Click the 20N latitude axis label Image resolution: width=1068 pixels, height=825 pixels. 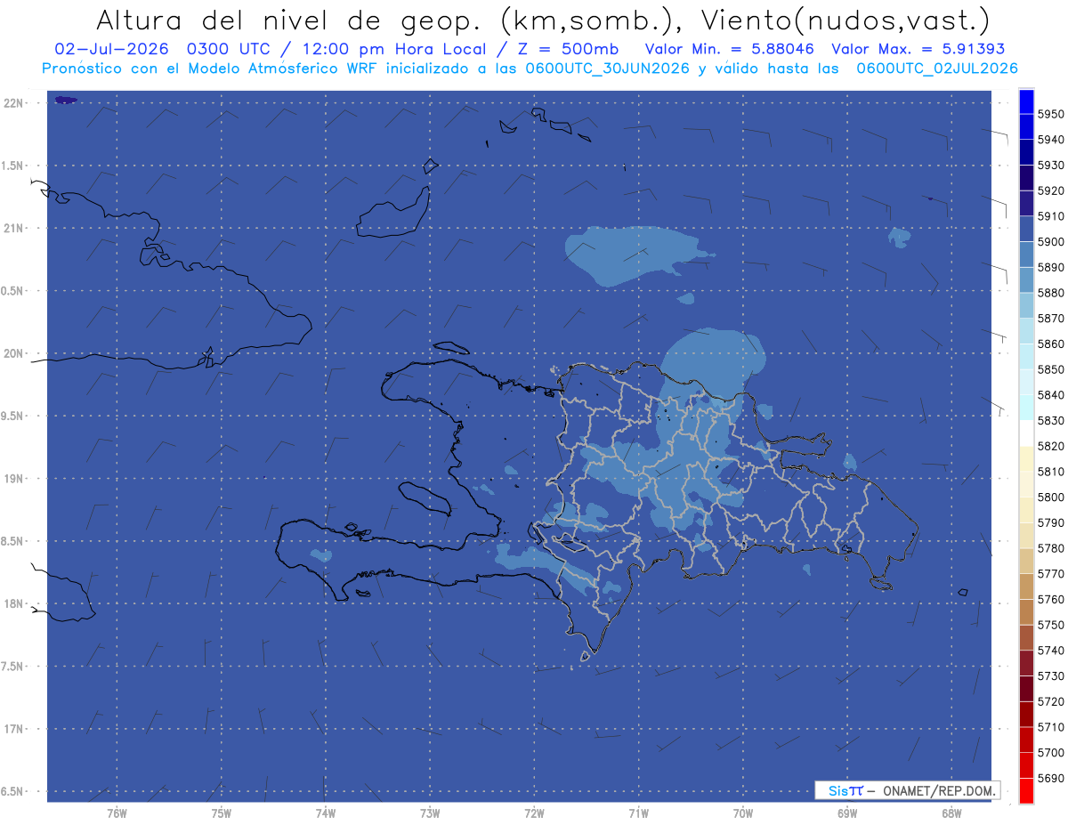pos(14,353)
